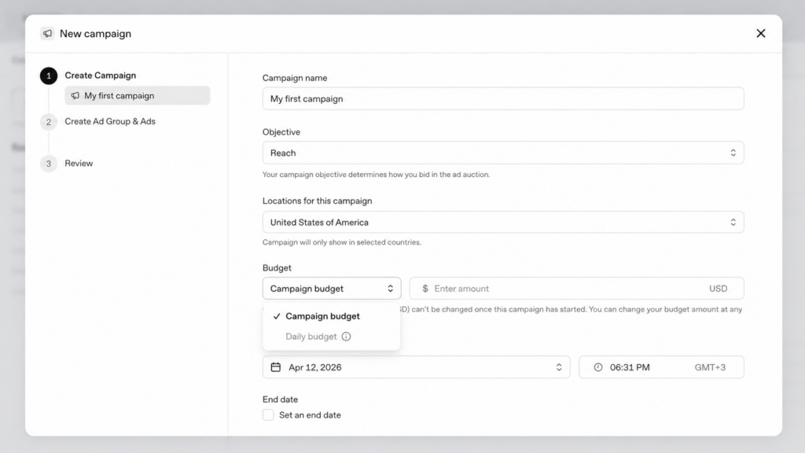Click the chevron arrows on budget type selector

point(390,289)
